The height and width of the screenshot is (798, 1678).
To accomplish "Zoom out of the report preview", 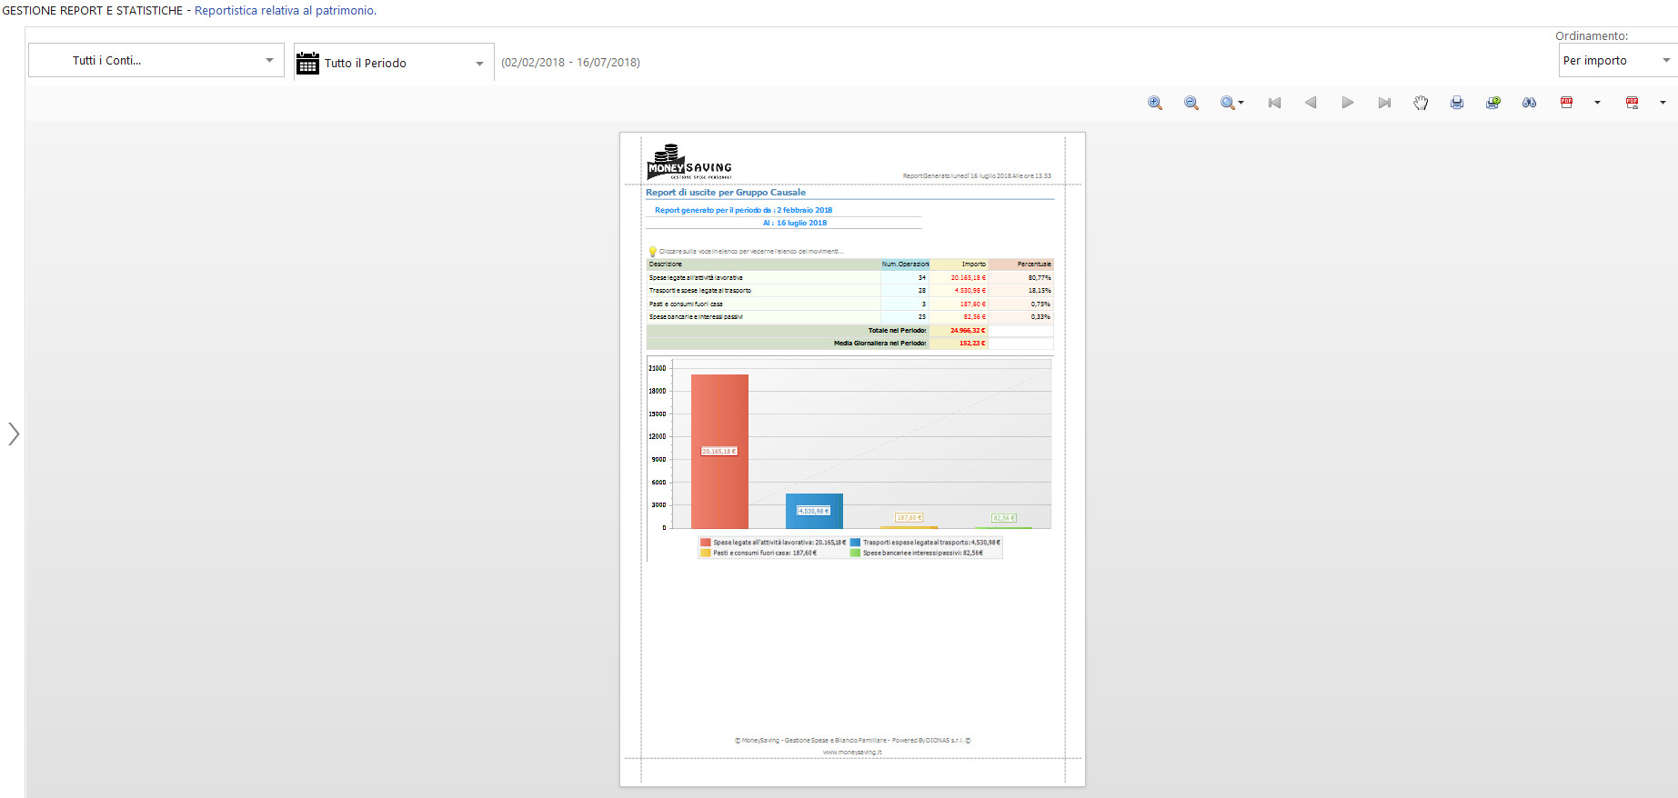I will pyautogui.click(x=1191, y=103).
